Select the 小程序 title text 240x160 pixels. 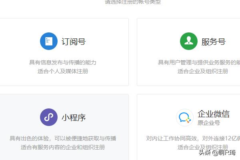pos(73,118)
